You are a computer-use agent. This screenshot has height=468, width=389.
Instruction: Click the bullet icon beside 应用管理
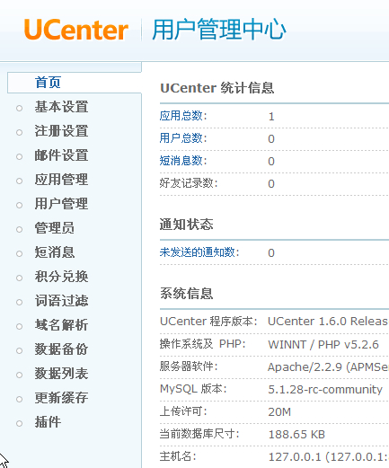pyautogui.click(x=19, y=181)
